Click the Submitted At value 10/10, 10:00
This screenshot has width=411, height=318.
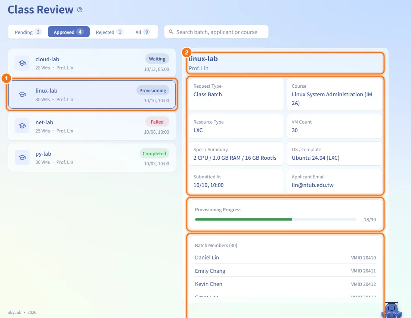(x=208, y=185)
